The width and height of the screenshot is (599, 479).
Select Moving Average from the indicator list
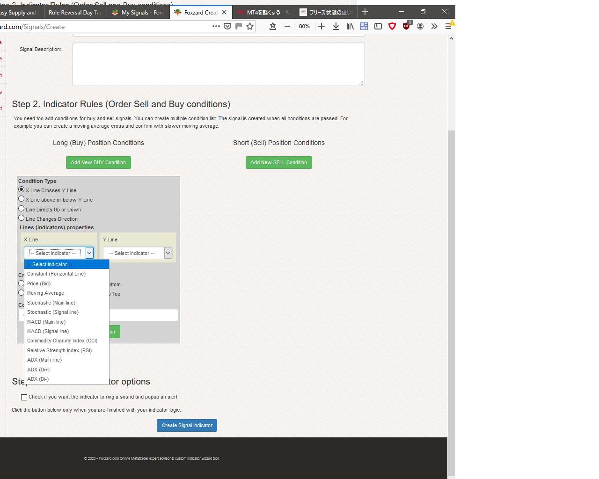(x=45, y=293)
